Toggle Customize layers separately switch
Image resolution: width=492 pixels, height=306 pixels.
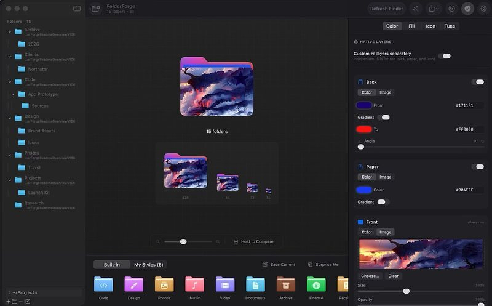pyautogui.click(x=445, y=56)
